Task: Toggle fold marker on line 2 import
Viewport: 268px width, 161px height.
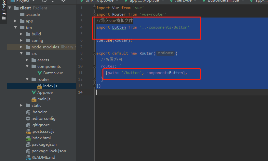Action: [94, 14]
